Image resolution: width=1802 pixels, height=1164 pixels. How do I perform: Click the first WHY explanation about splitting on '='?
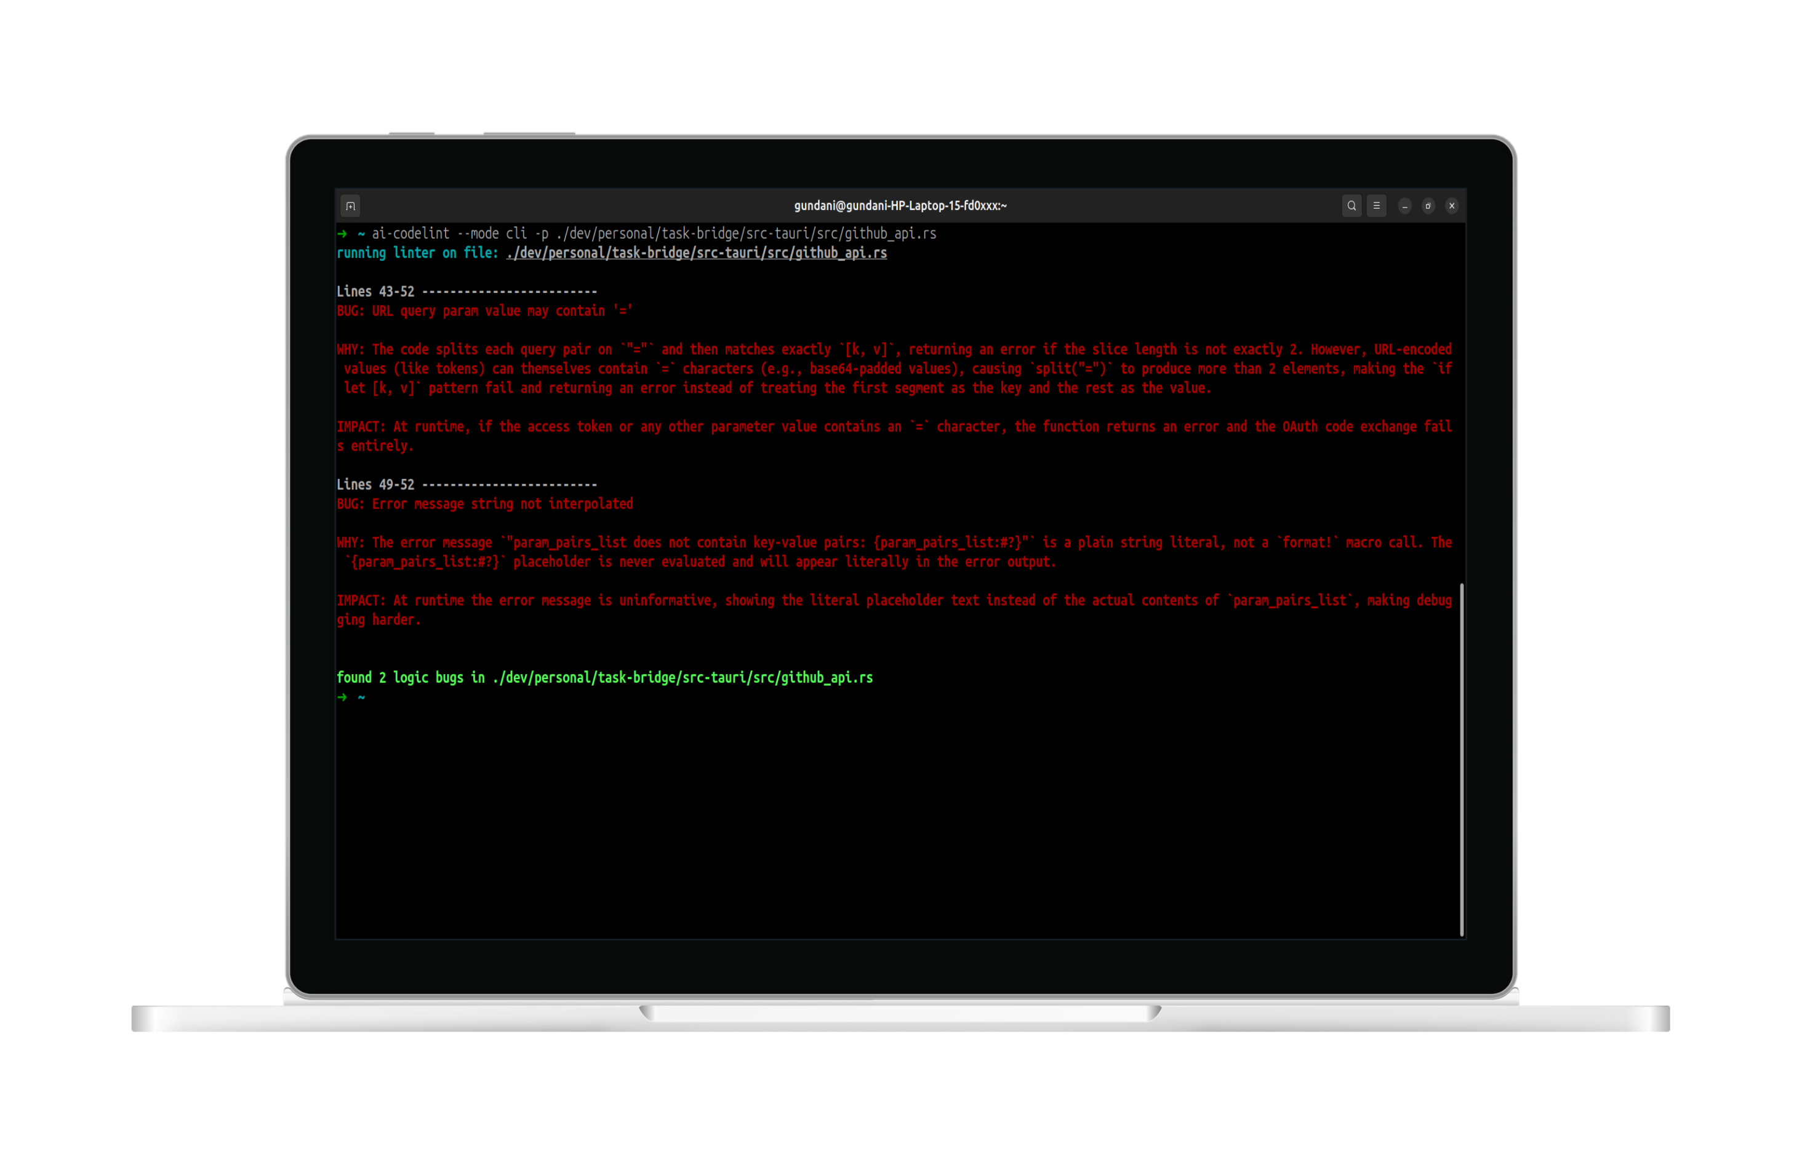pyautogui.click(x=895, y=369)
